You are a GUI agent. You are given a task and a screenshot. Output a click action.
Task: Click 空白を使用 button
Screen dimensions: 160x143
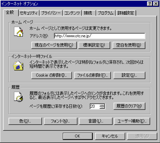[x=129, y=45]
